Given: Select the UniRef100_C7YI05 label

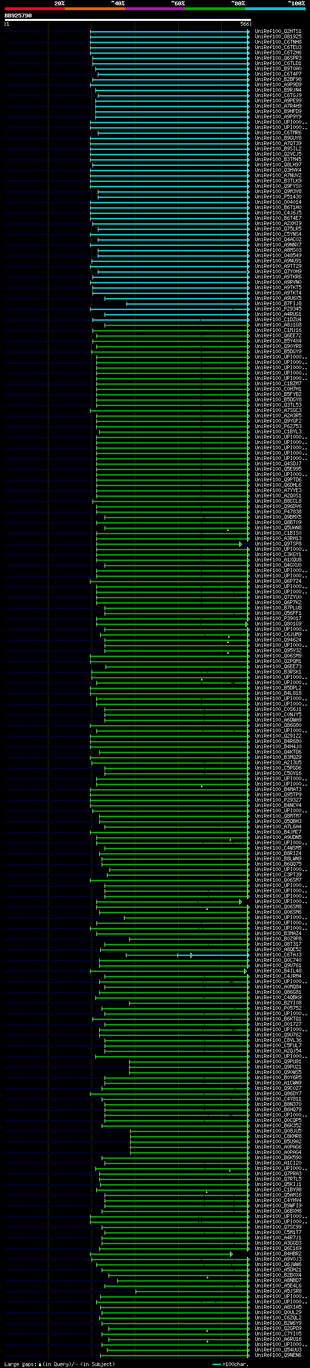Looking at the screenshot, I should point(278,1335).
